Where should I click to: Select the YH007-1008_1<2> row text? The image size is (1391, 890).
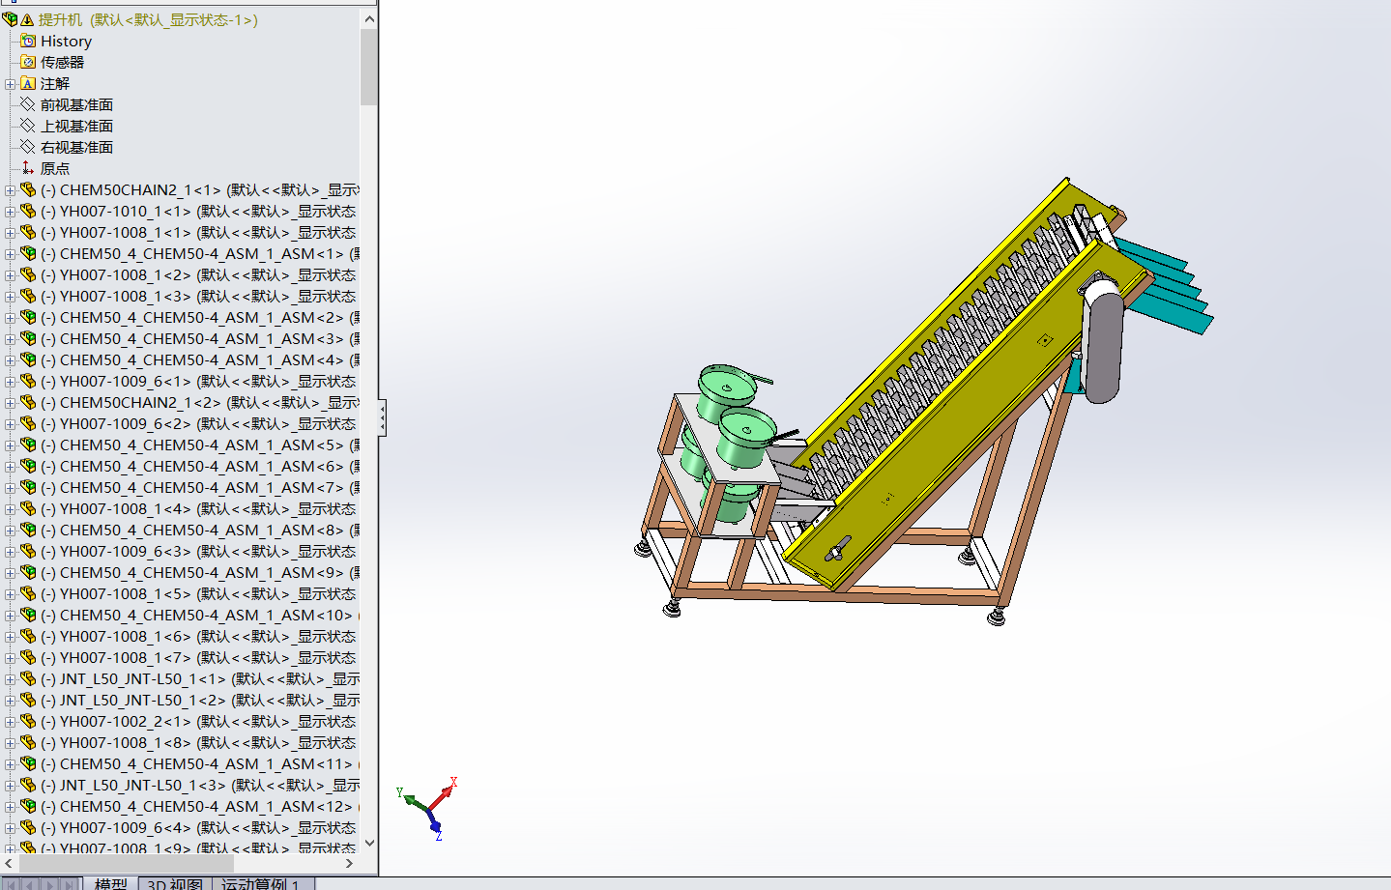(198, 274)
